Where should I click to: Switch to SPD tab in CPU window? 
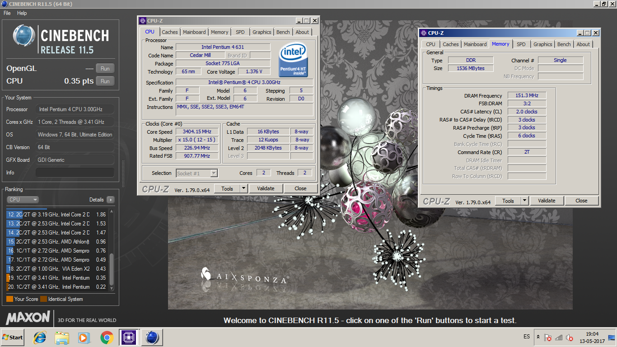(240, 32)
